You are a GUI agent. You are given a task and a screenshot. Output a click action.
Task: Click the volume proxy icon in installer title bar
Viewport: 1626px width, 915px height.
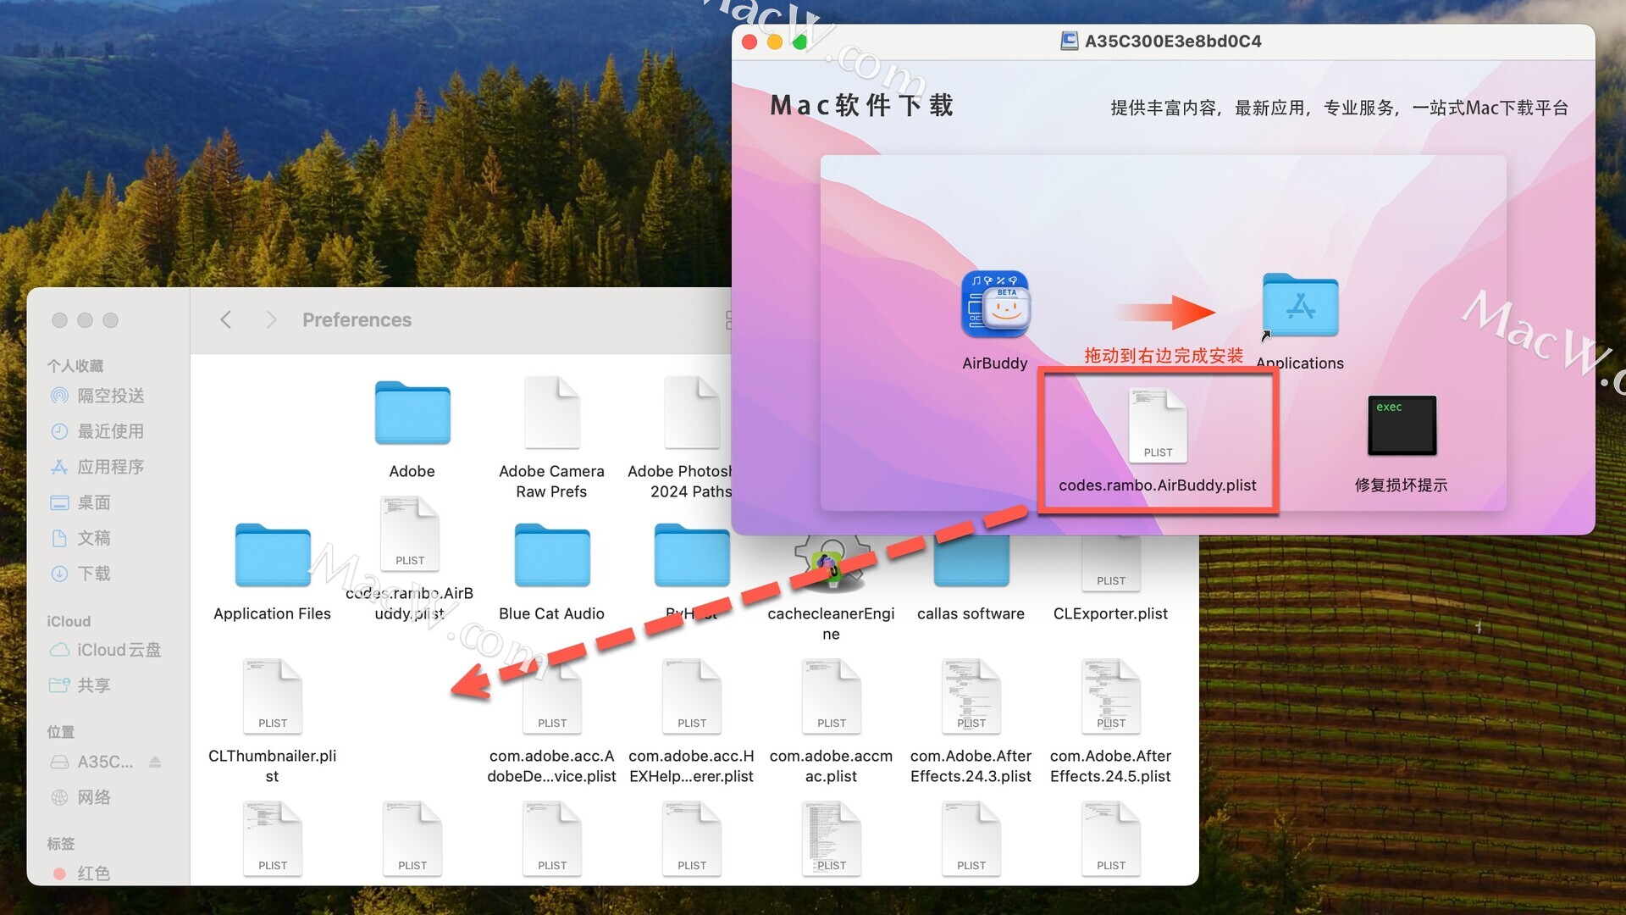(1070, 41)
